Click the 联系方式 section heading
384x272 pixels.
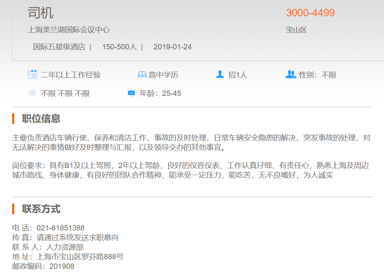click(41, 209)
